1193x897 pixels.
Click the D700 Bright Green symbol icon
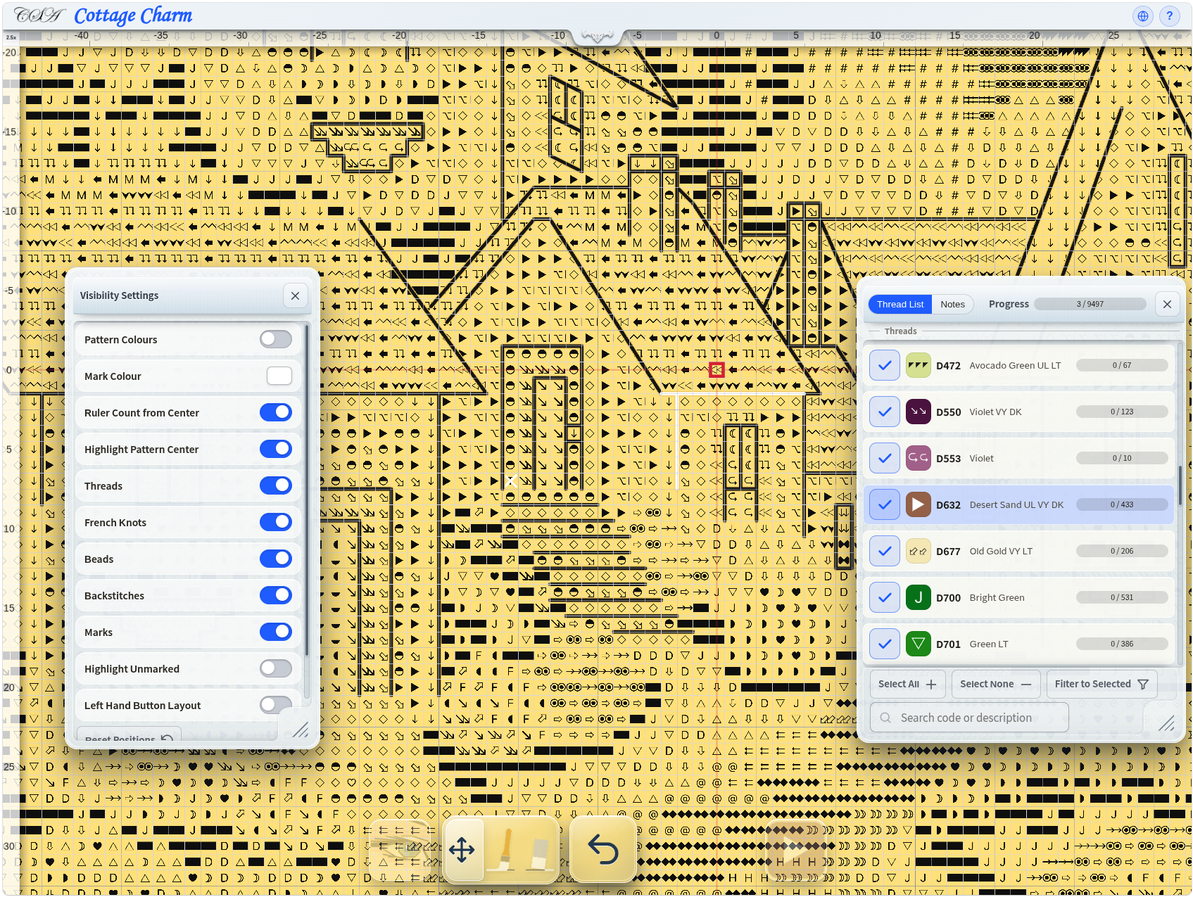(x=918, y=598)
